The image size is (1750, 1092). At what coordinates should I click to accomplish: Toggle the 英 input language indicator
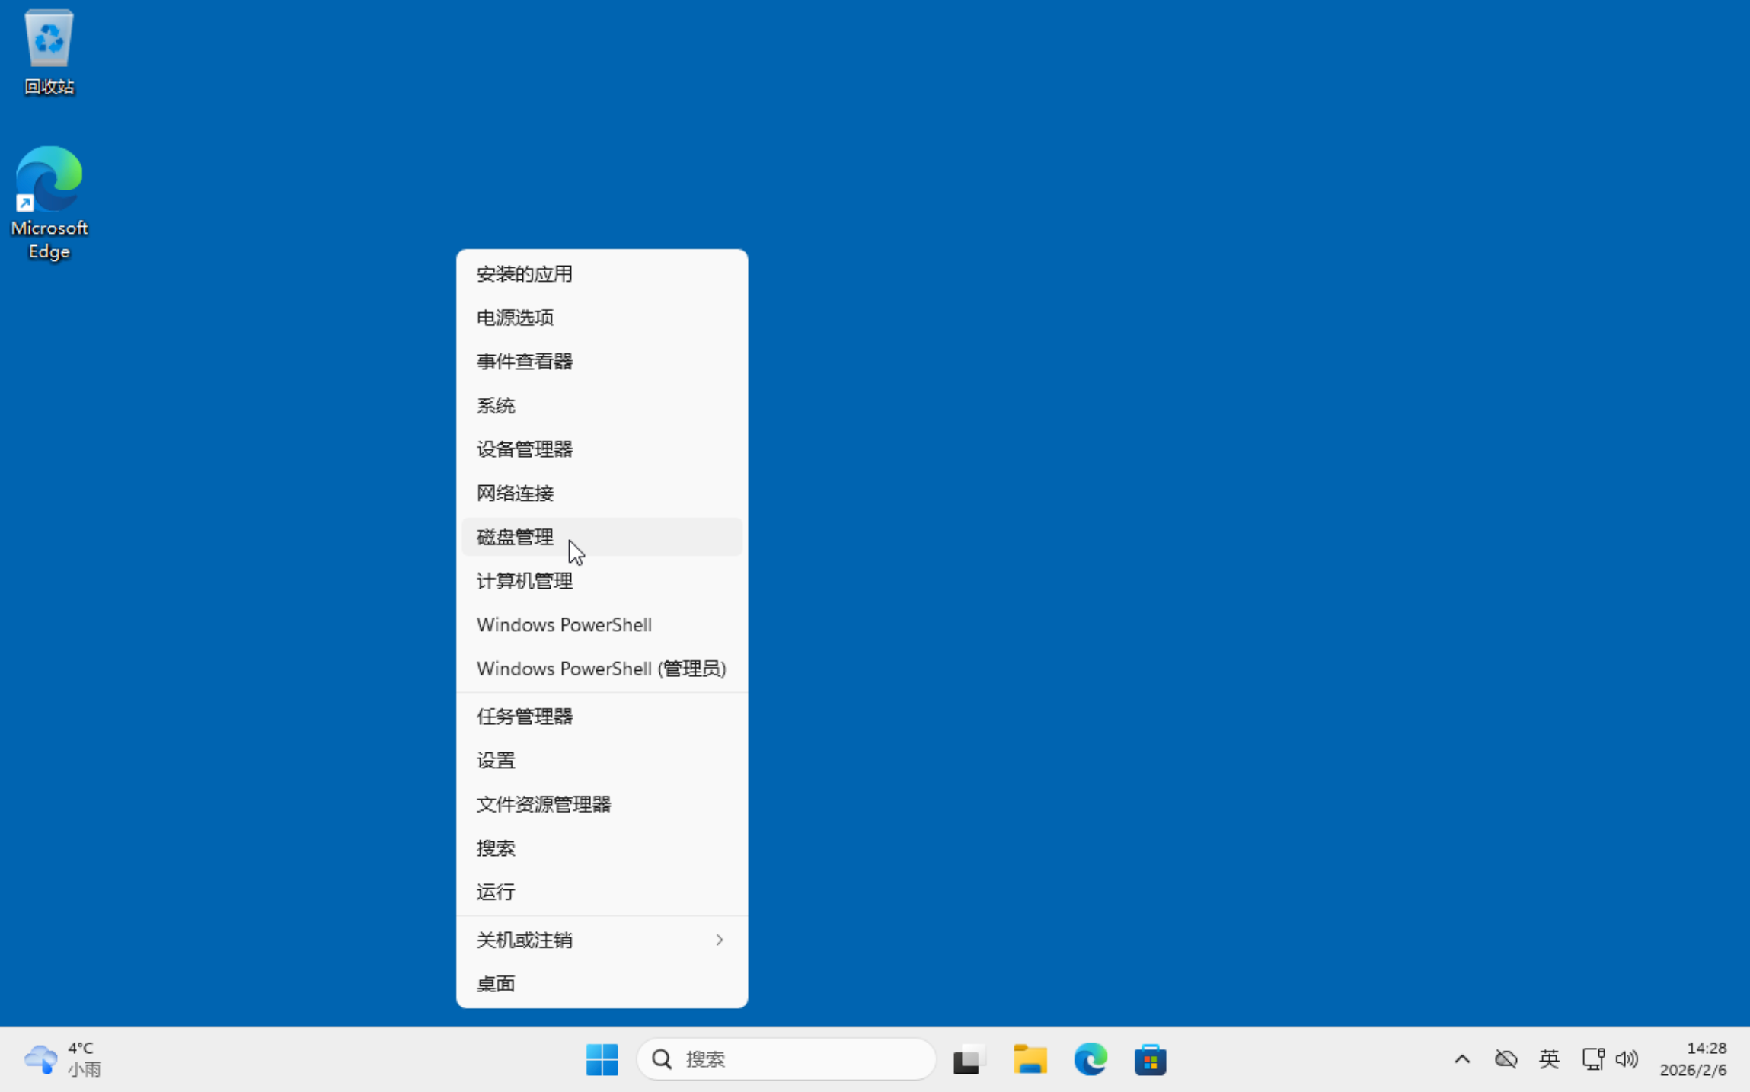pos(1549,1058)
